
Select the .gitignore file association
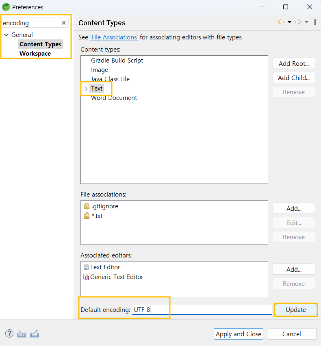(x=105, y=206)
